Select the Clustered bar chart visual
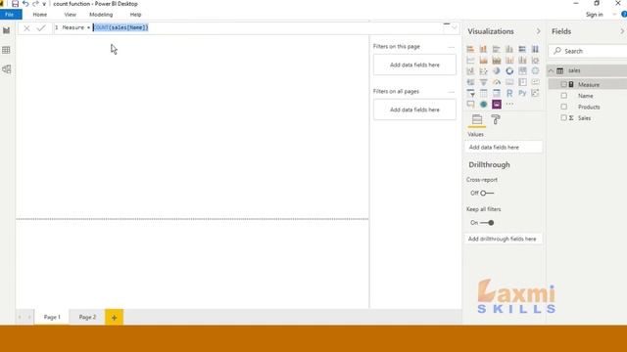The width and height of the screenshot is (627, 352). point(497,49)
